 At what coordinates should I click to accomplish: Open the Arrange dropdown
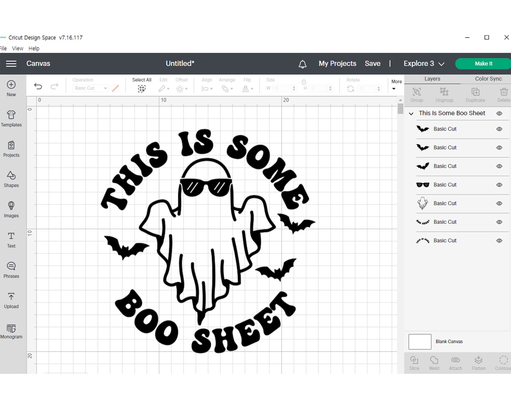click(x=227, y=89)
